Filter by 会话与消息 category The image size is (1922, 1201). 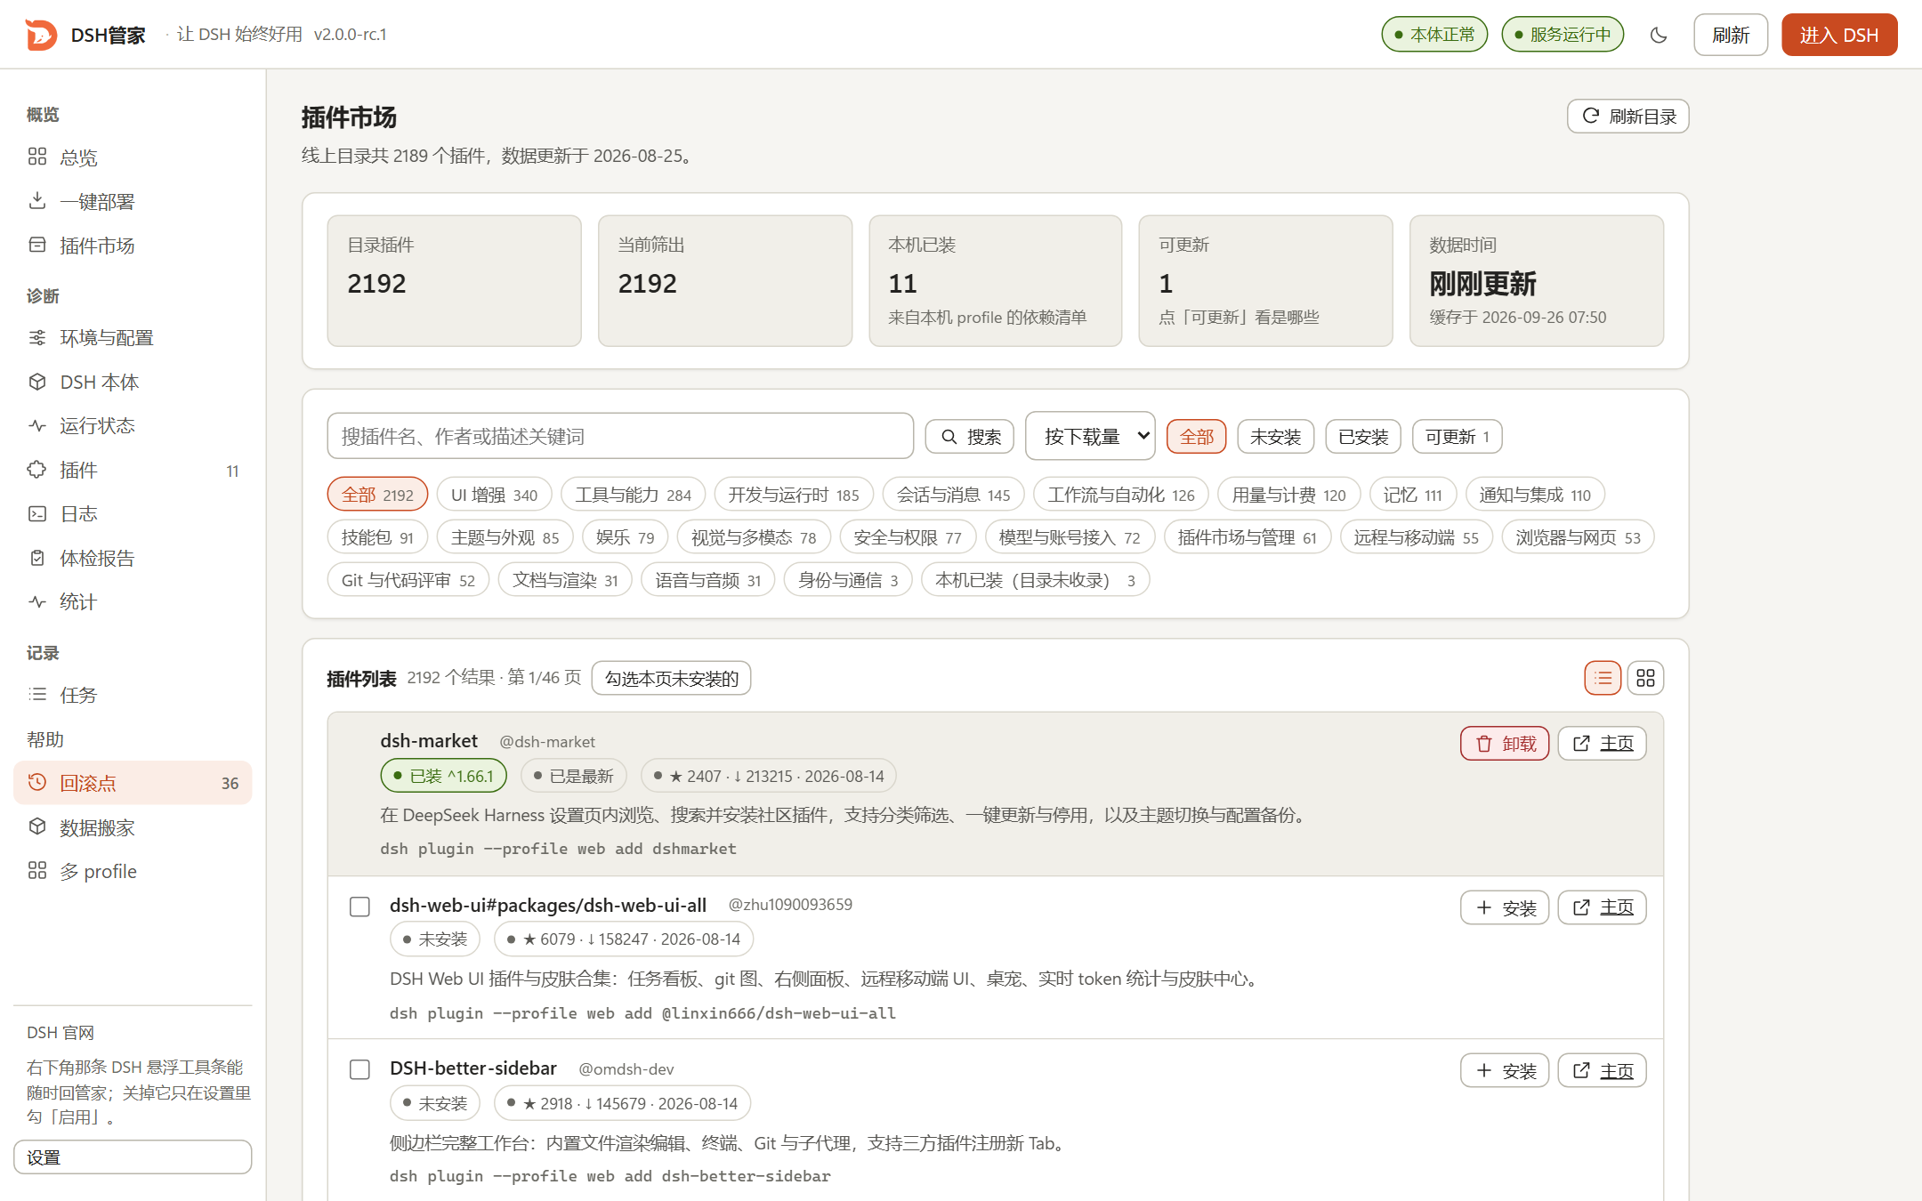953,495
